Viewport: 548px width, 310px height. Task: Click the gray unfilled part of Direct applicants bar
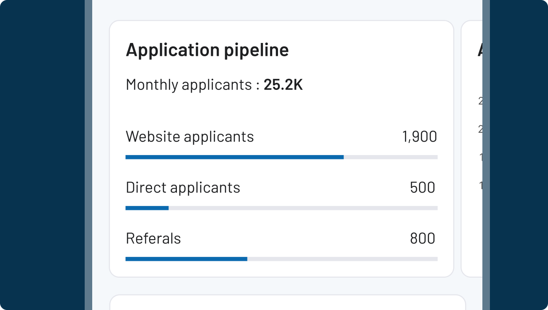point(303,208)
